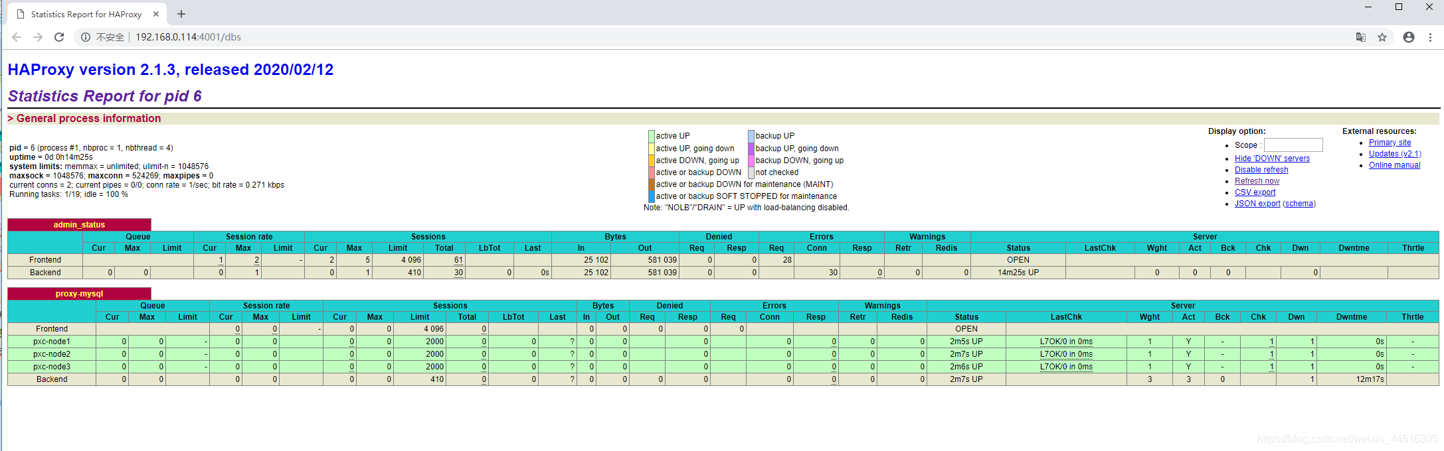Image resolution: width=1444 pixels, height=451 pixels.
Task: Click the admin_status Frontend row label
Action: point(45,260)
